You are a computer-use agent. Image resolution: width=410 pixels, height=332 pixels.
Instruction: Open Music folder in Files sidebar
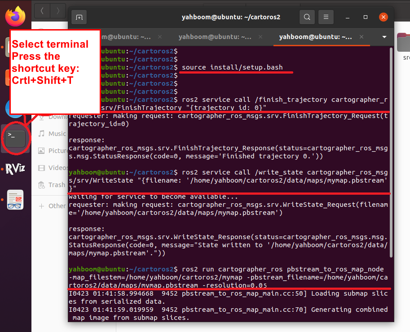tap(52, 134)
